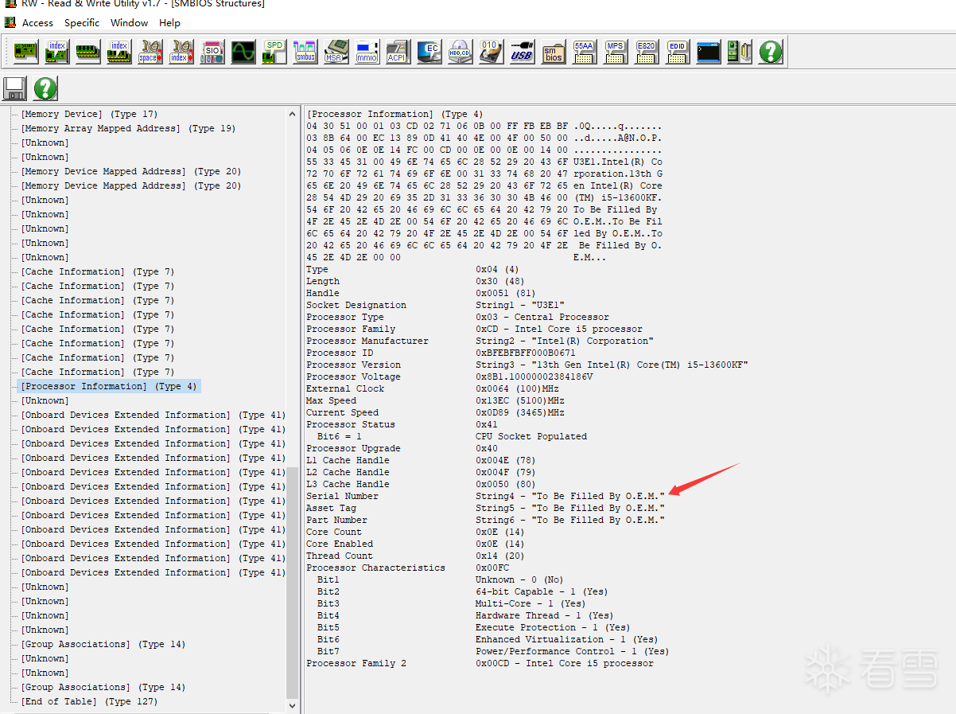Screen dimensions: 956x714
Task: Click the device icon beside command window
Action: (739, 53)
